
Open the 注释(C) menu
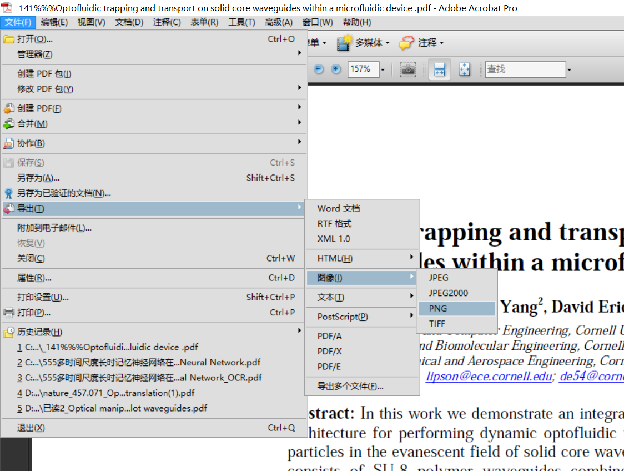pos(167,22)
